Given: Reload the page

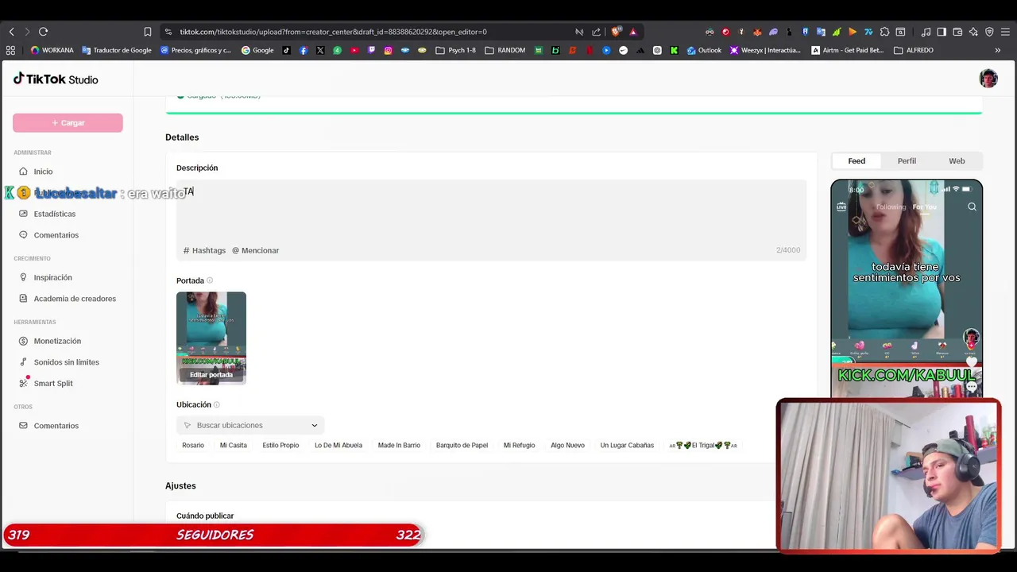Looking at the screenshot, I should coord(43,32).
